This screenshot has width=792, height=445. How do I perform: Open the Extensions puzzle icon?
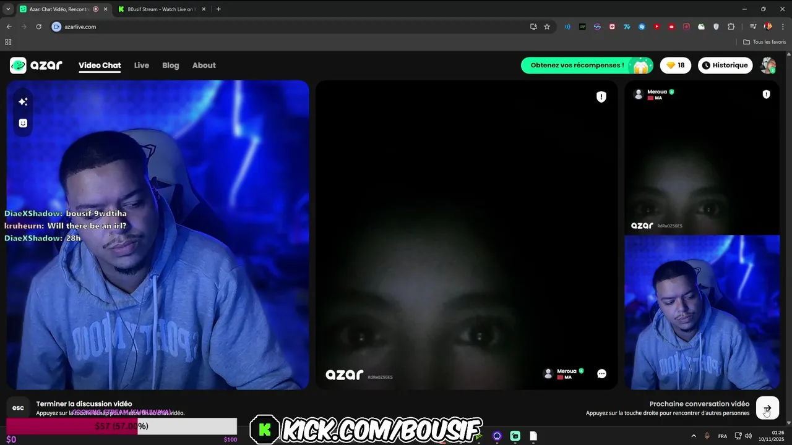731,27
